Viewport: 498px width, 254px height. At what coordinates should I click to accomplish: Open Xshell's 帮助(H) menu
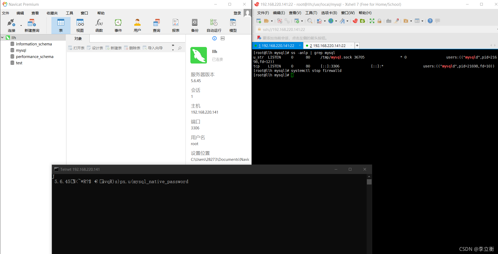tap(365, 13)
